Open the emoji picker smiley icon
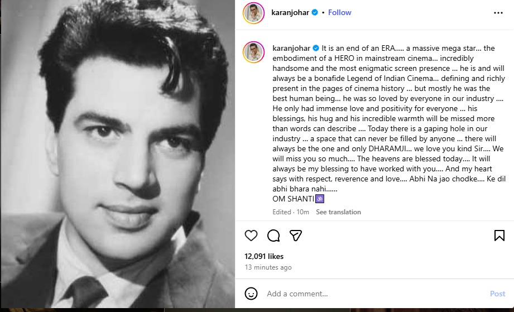 click(x=251, y=294)
